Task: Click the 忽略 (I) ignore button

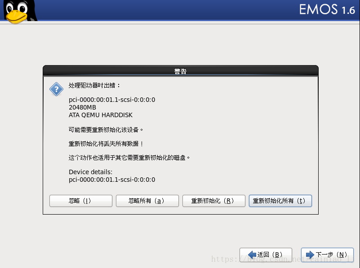Action: (81, 201)
